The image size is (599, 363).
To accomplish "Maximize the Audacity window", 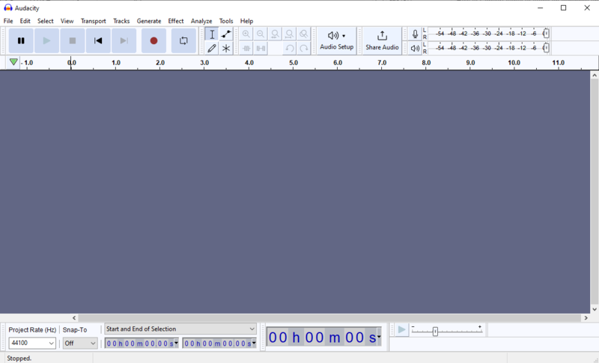I will click(x=564, y=7).
